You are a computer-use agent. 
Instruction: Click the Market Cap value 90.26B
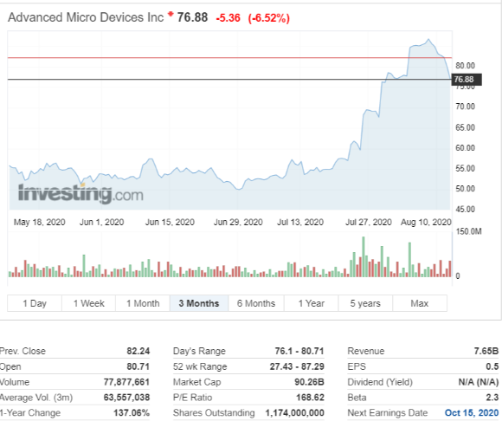[309, 382]
